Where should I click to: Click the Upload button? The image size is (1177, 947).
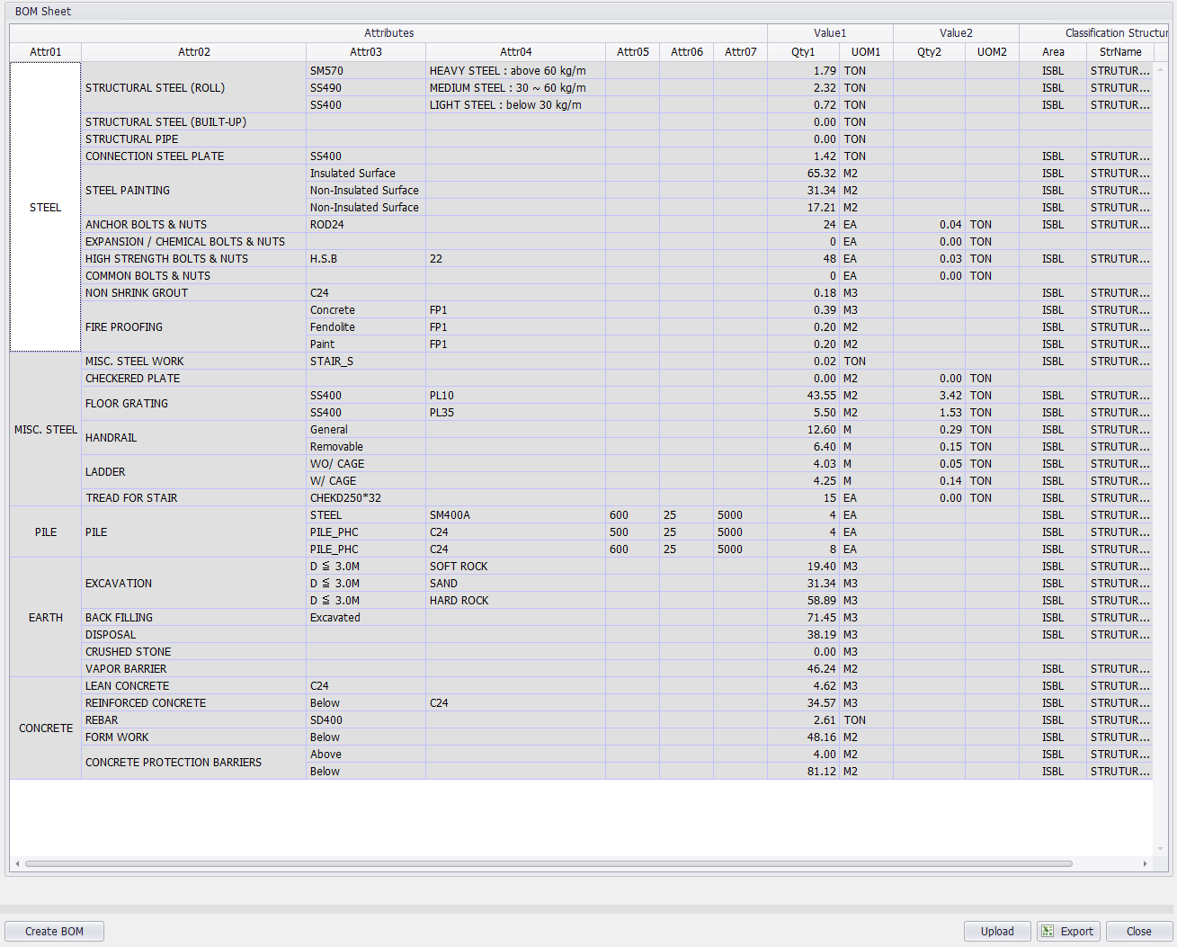997,931
